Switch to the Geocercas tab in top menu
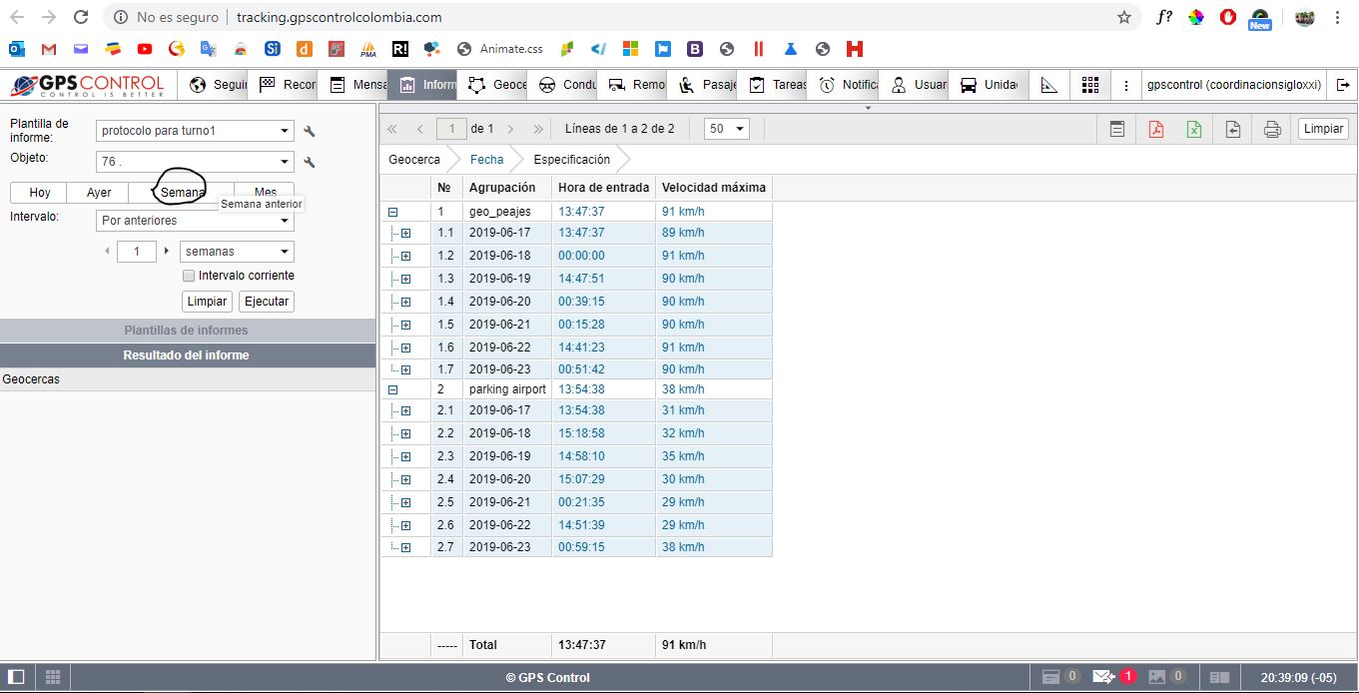Screen dimensions: 1359x693 click(x=497, y=85)
